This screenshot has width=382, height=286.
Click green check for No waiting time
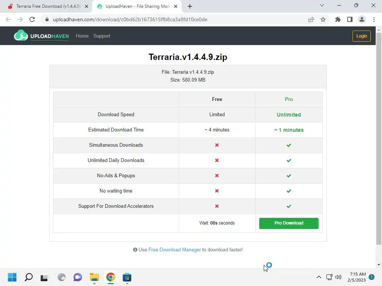point(289,191)
